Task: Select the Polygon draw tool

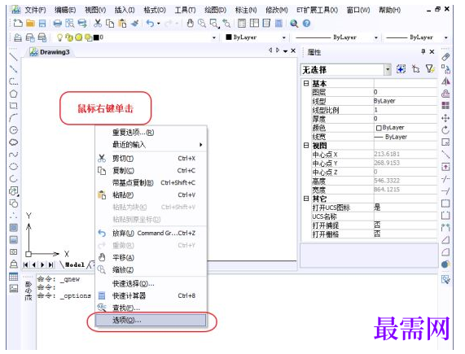Action: coord(13,94)
